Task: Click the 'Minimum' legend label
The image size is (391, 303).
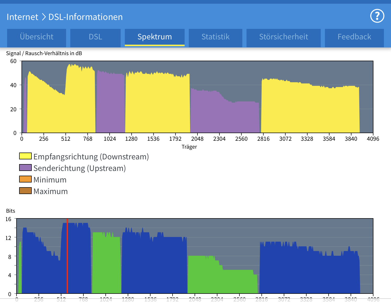Action: click(50, 180)
